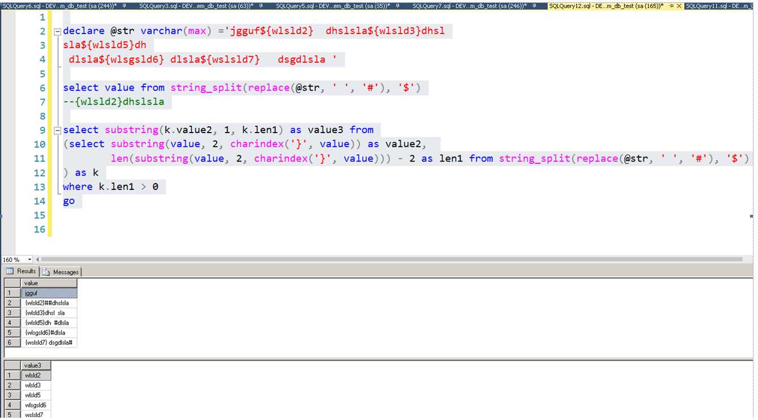Viewport: 758px width, 420px height.
Task: Collapse the select substring block at line 9
Action: pyautogui.click(x=57, y=130)
